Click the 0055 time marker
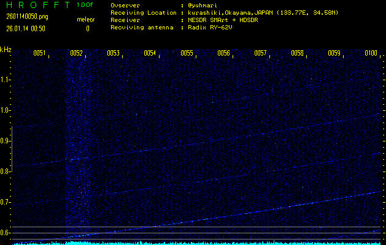The image size is (386, 245). pos(187,53)
